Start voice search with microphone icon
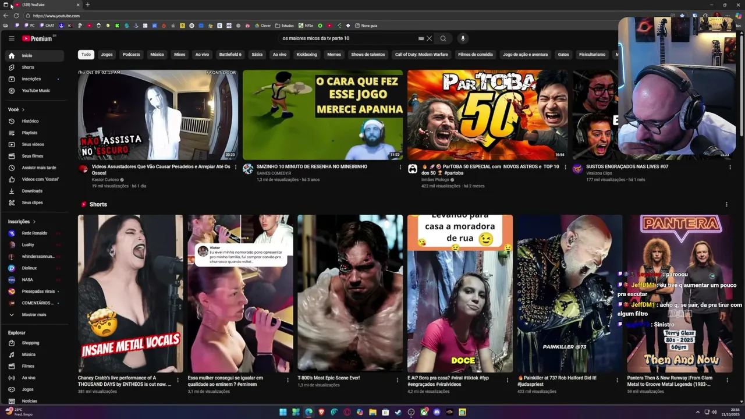Image resolution: width=745 pixels, height=419 pixels. 463,38
